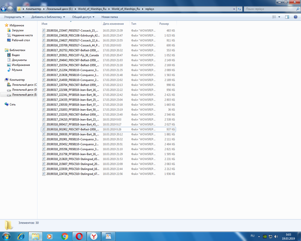Open the taskbar clock 0:03
Viewport: 301px width, 241px height.
click(x=288, y=236)
